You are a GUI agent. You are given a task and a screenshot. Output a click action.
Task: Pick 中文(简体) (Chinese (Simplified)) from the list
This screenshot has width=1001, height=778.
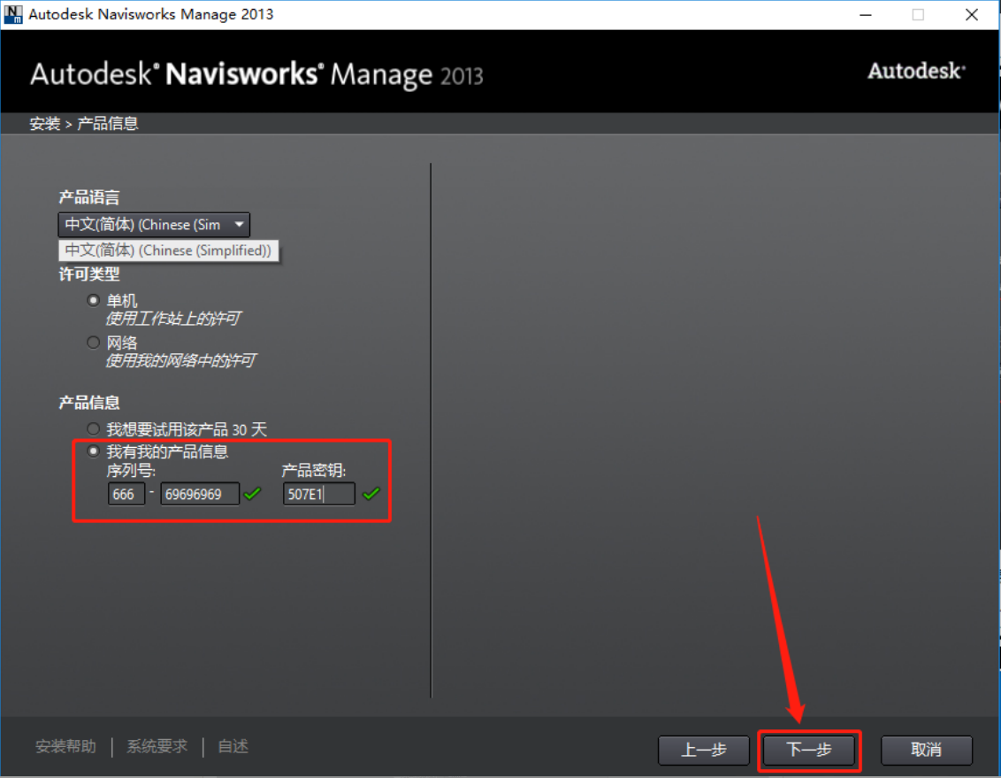coord(168,250)
